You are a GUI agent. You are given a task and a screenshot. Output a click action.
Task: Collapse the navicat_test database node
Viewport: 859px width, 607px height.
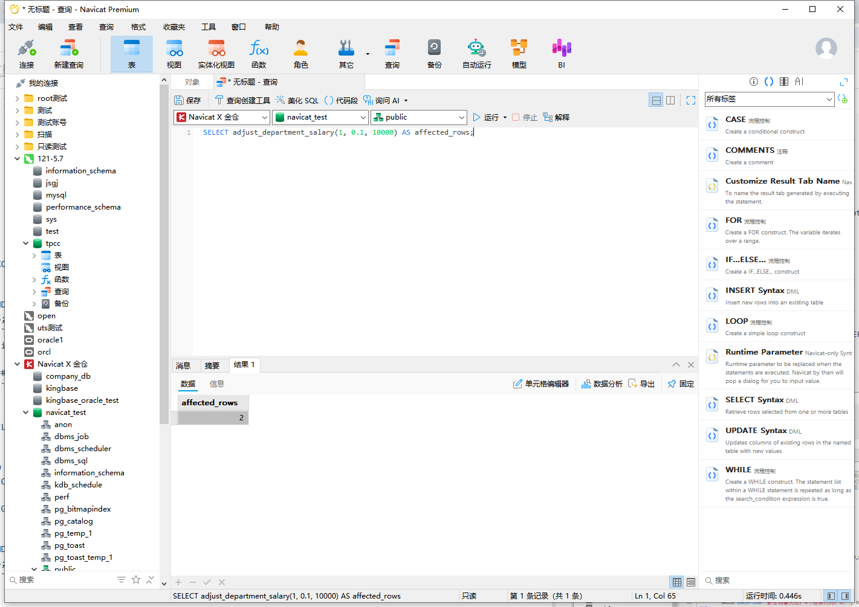(x=25, y=413)
